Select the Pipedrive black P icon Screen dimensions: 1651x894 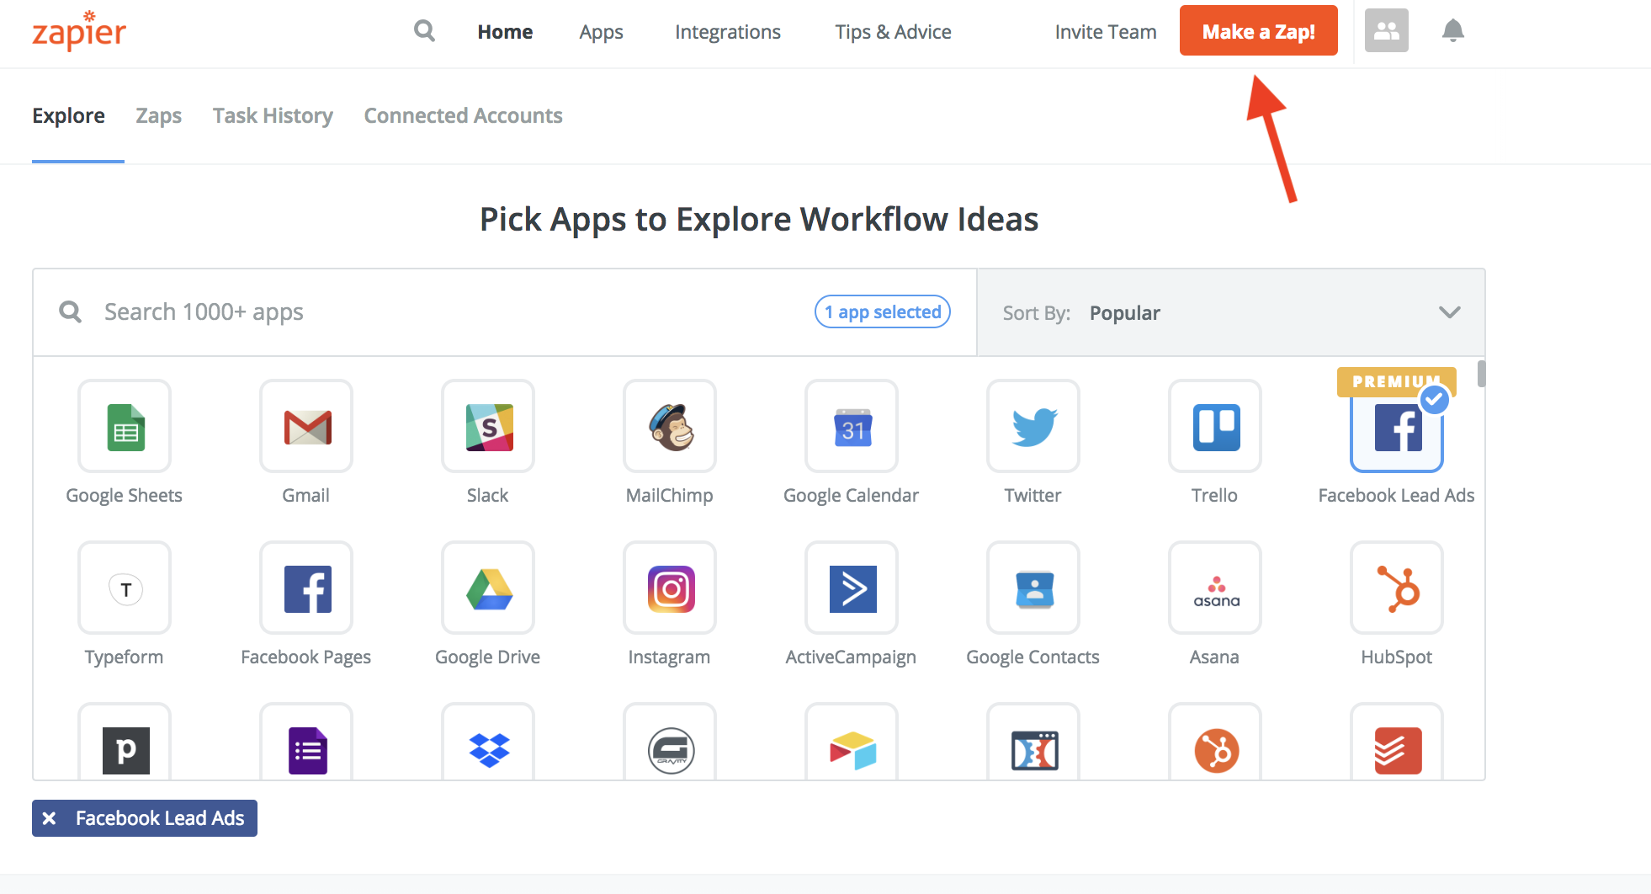[125, 742]
